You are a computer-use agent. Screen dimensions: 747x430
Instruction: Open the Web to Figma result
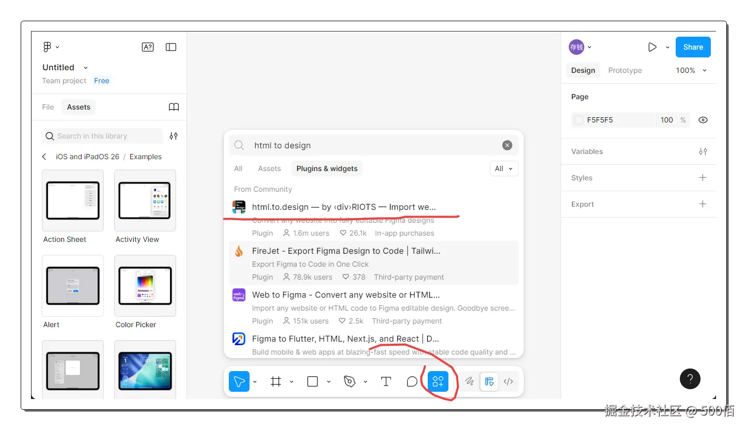coord(374,306)
